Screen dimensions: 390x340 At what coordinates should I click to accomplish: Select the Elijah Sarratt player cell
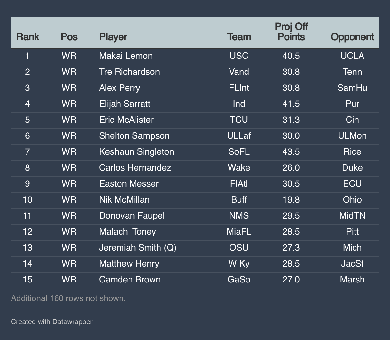tap(125, 104)
